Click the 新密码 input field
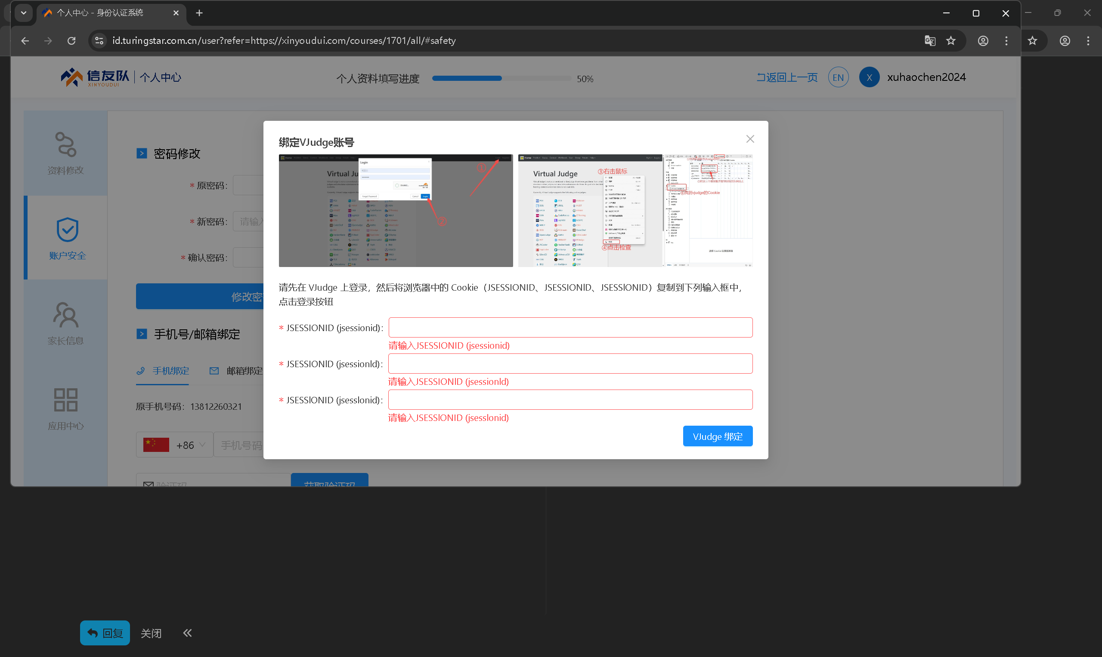1102x657 pixels. (248, 221)
